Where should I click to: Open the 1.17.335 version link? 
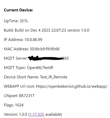[x=37, y=114]
